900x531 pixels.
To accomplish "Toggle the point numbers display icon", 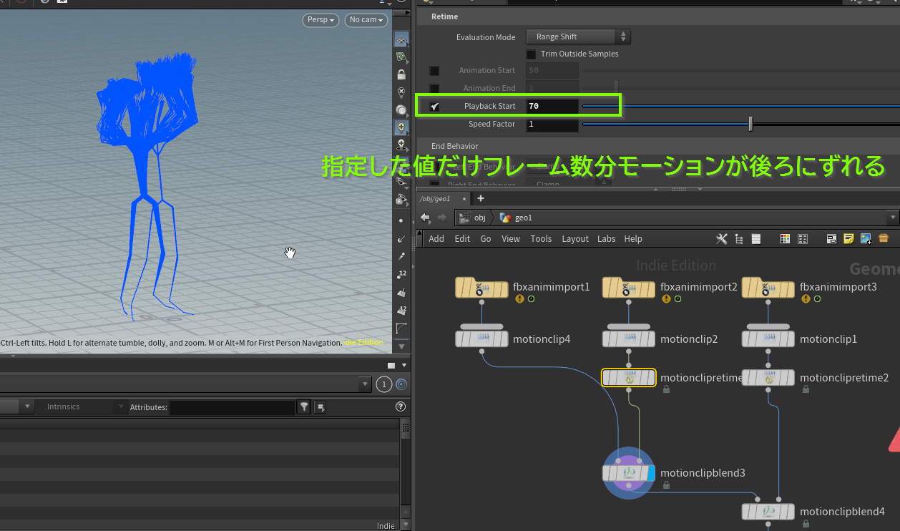I will click(x=401, y=274).
